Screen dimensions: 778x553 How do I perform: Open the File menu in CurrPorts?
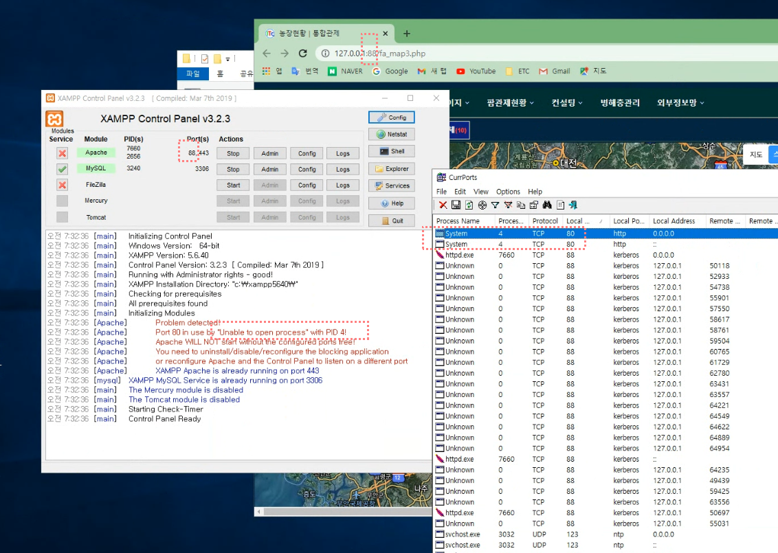pyautogui.click(x=441, y=192)
